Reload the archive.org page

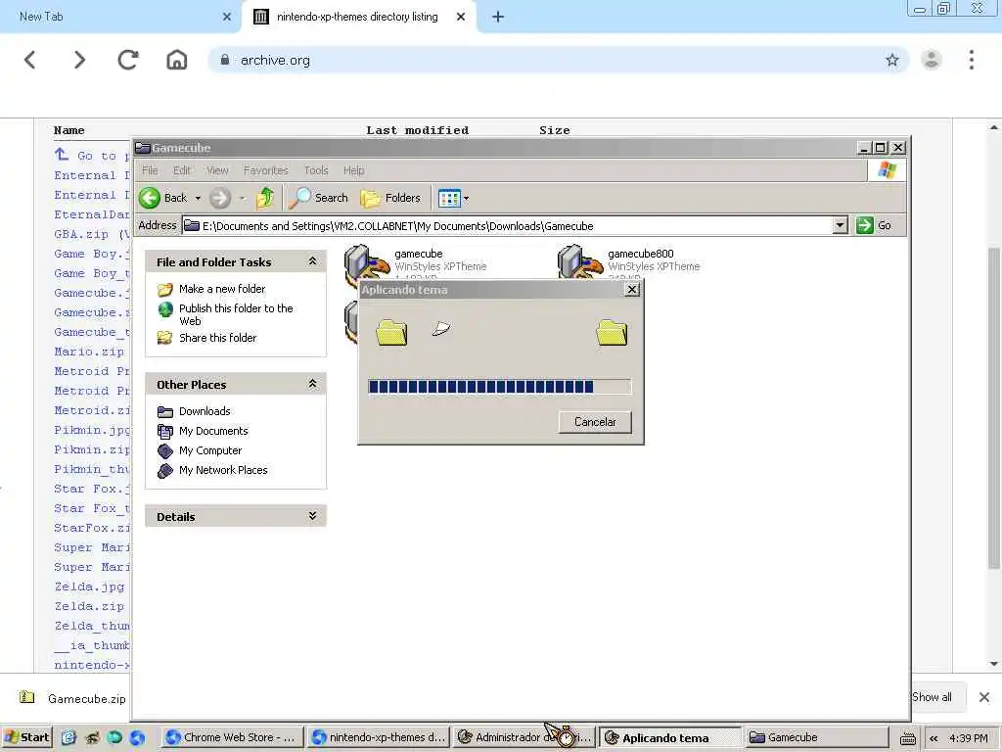point(128,60)
